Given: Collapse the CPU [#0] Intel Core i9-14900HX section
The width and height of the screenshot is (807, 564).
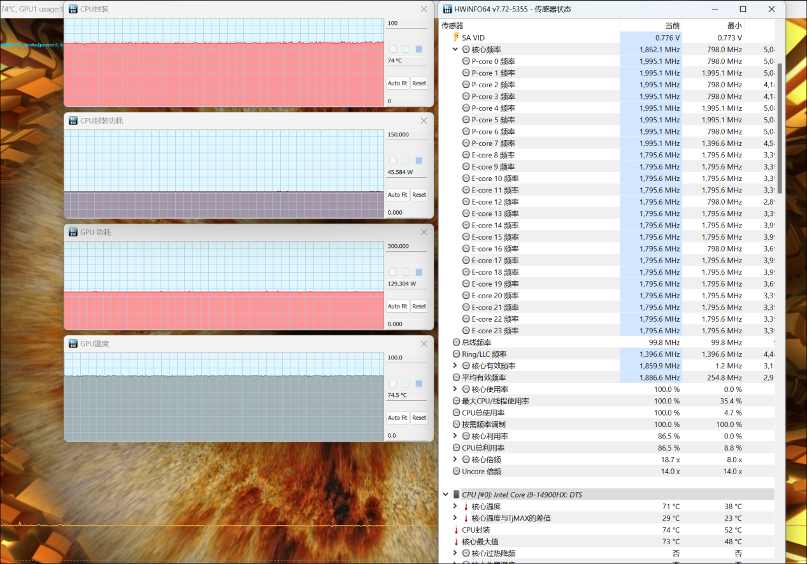Looking at the screenshot, I should pyautogui.click(x=445, y=495).
